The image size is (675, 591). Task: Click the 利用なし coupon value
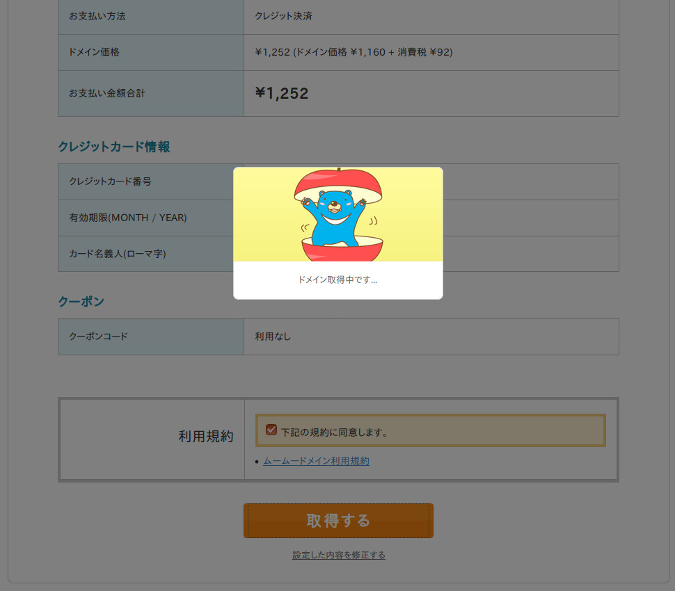273,337
